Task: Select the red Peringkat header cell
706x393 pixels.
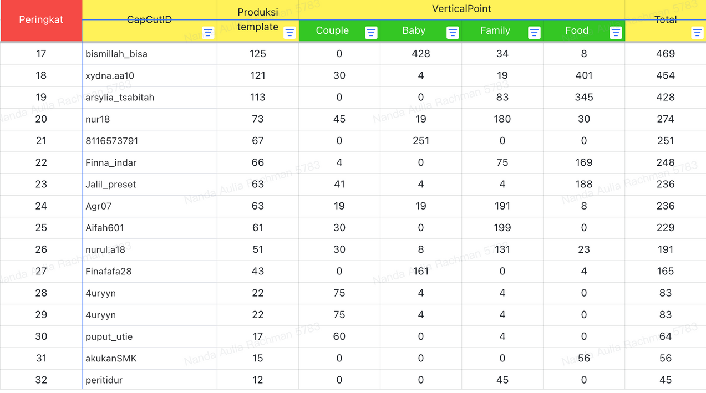Action: (x=41, y=20)
